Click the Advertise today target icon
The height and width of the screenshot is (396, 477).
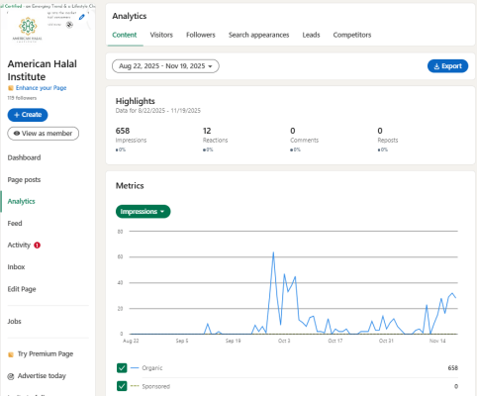coord(11,376)
